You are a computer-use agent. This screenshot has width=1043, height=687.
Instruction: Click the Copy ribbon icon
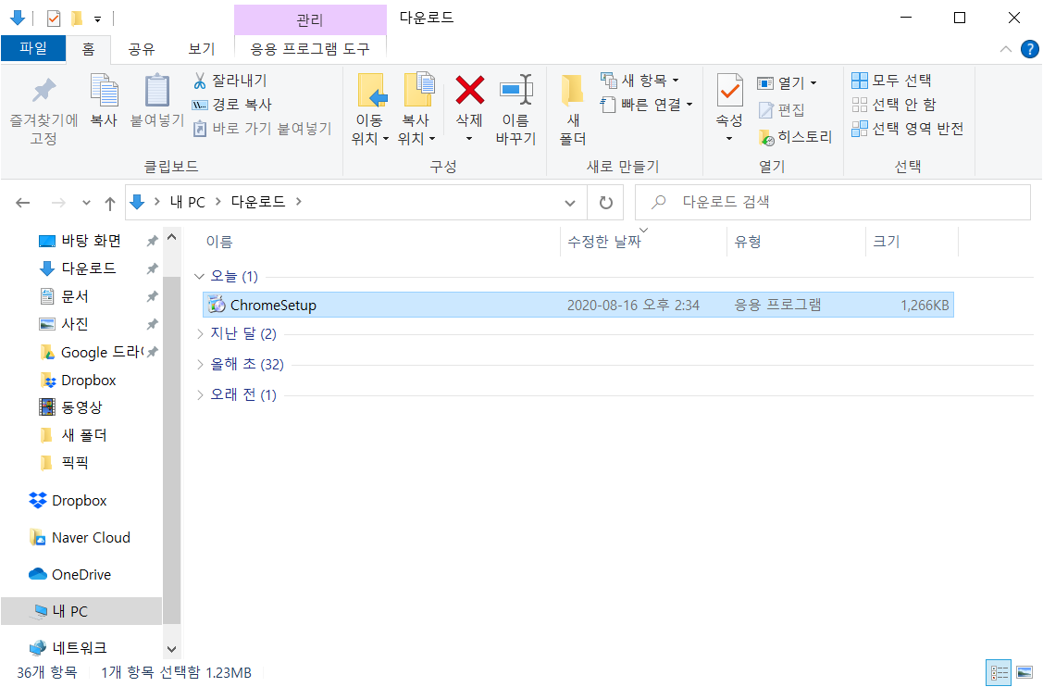tap(104, 91)
